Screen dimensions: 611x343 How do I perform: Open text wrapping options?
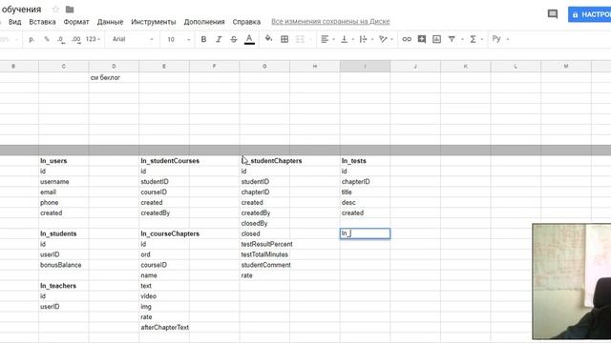pyautogui.click(x=363, y=39)
